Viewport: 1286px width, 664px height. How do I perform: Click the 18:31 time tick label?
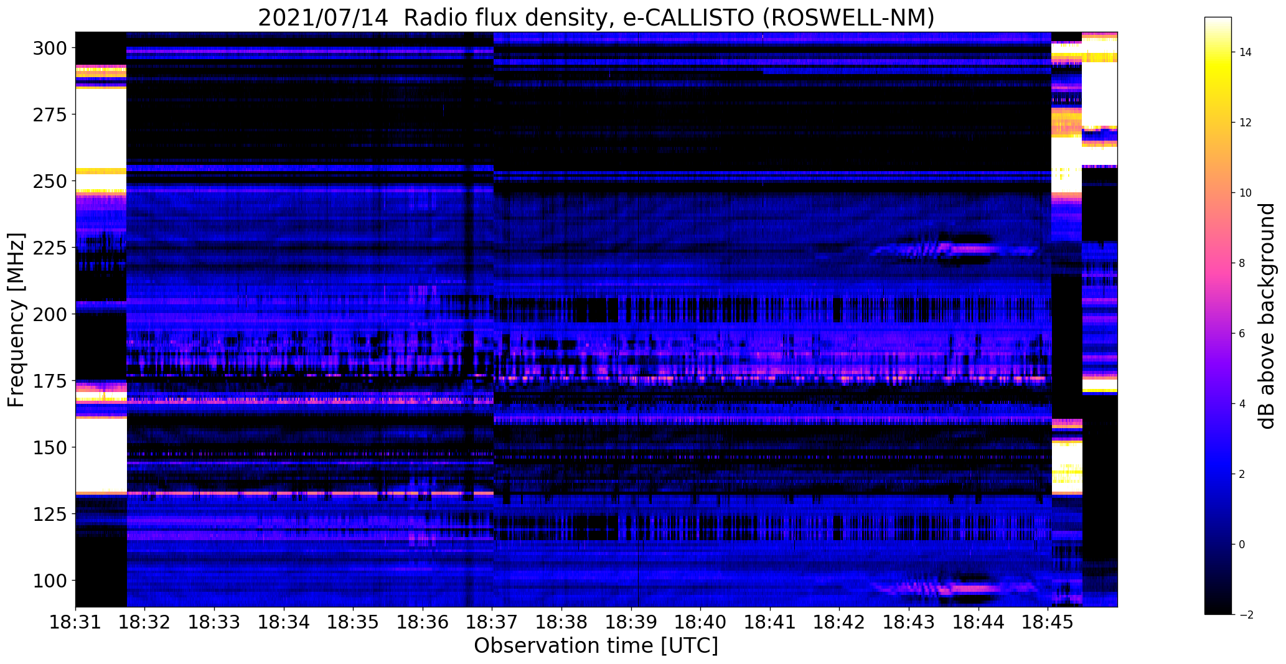click(75, 622)
